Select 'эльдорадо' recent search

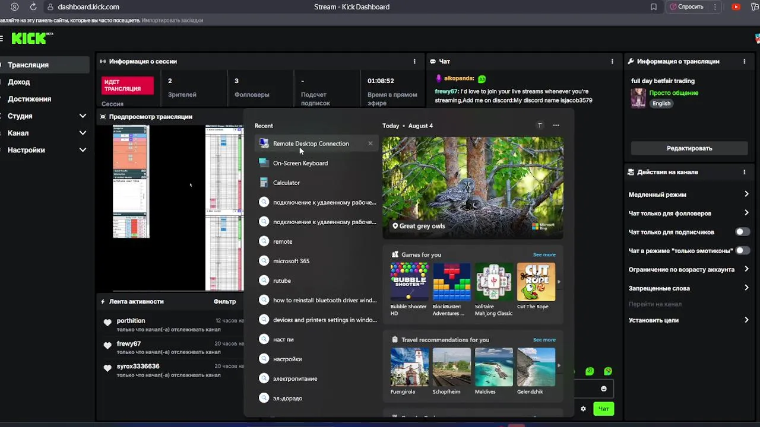316,399
